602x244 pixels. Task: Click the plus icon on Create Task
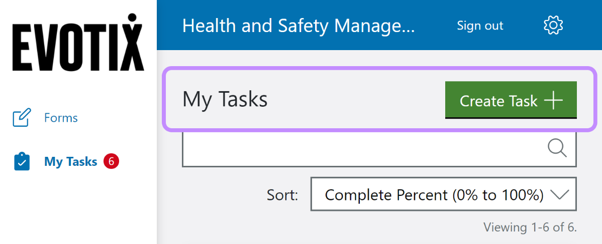(553, 101)
